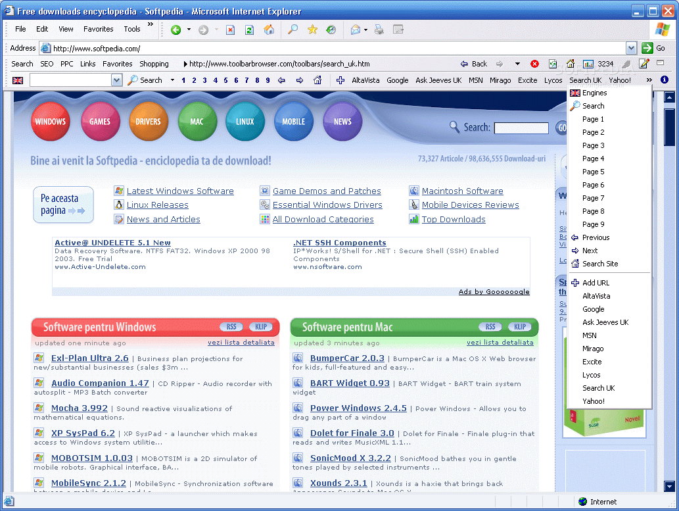The height and width of the screenshot is (511, 679).
Task: Open the IE Search magnifier icon
Action: [293, 30]
